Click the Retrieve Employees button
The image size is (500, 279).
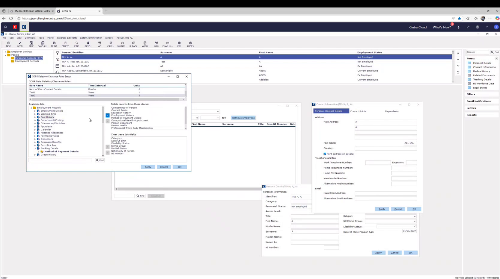pyautogui.click(x=243, y=118)
